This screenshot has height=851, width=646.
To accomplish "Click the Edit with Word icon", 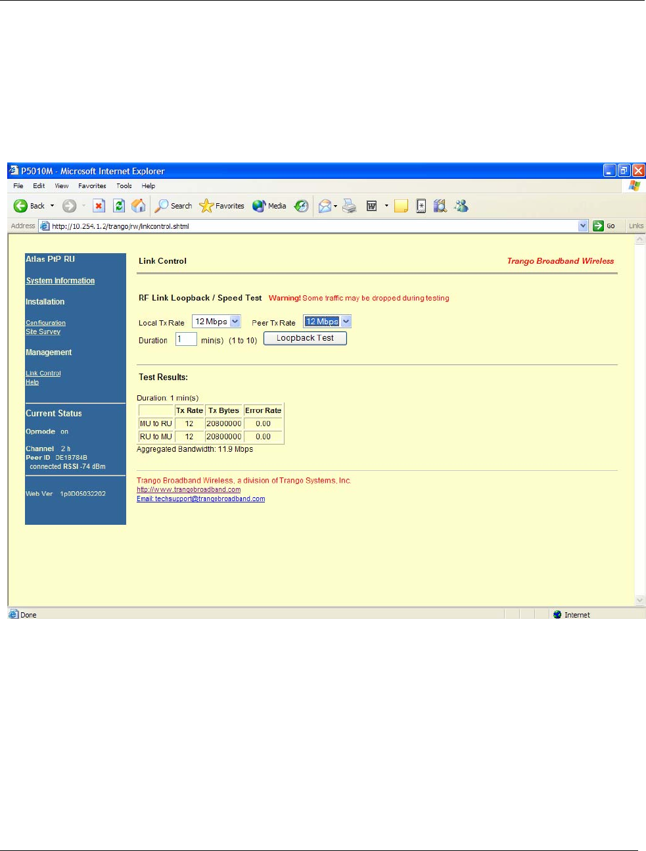I will click(x=371, y=206).
